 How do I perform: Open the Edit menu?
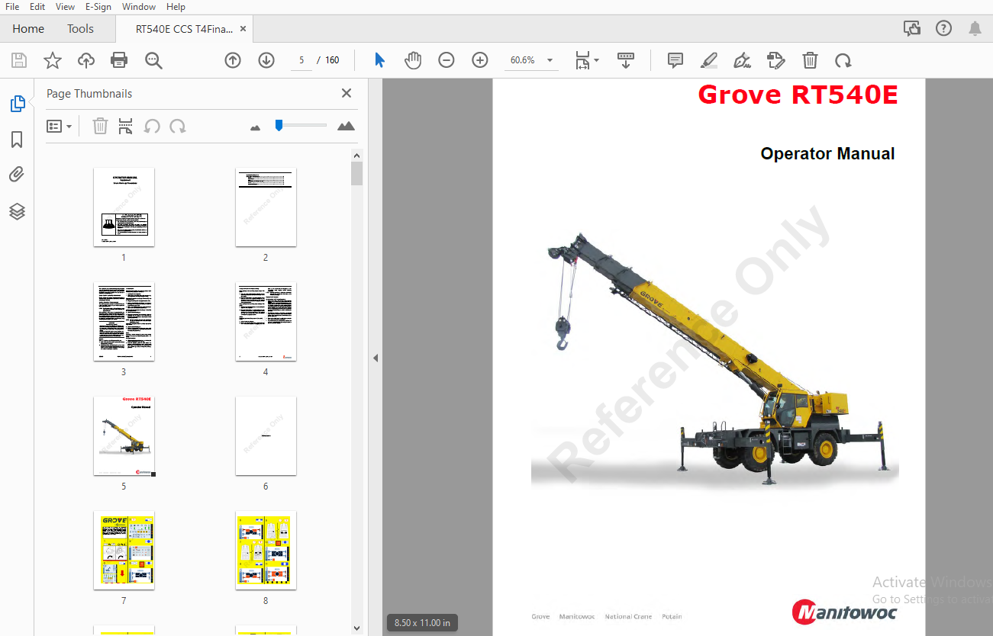click(37, 7)
